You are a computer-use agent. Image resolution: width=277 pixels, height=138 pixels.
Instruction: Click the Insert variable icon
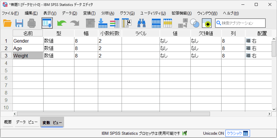pos(168,23)
